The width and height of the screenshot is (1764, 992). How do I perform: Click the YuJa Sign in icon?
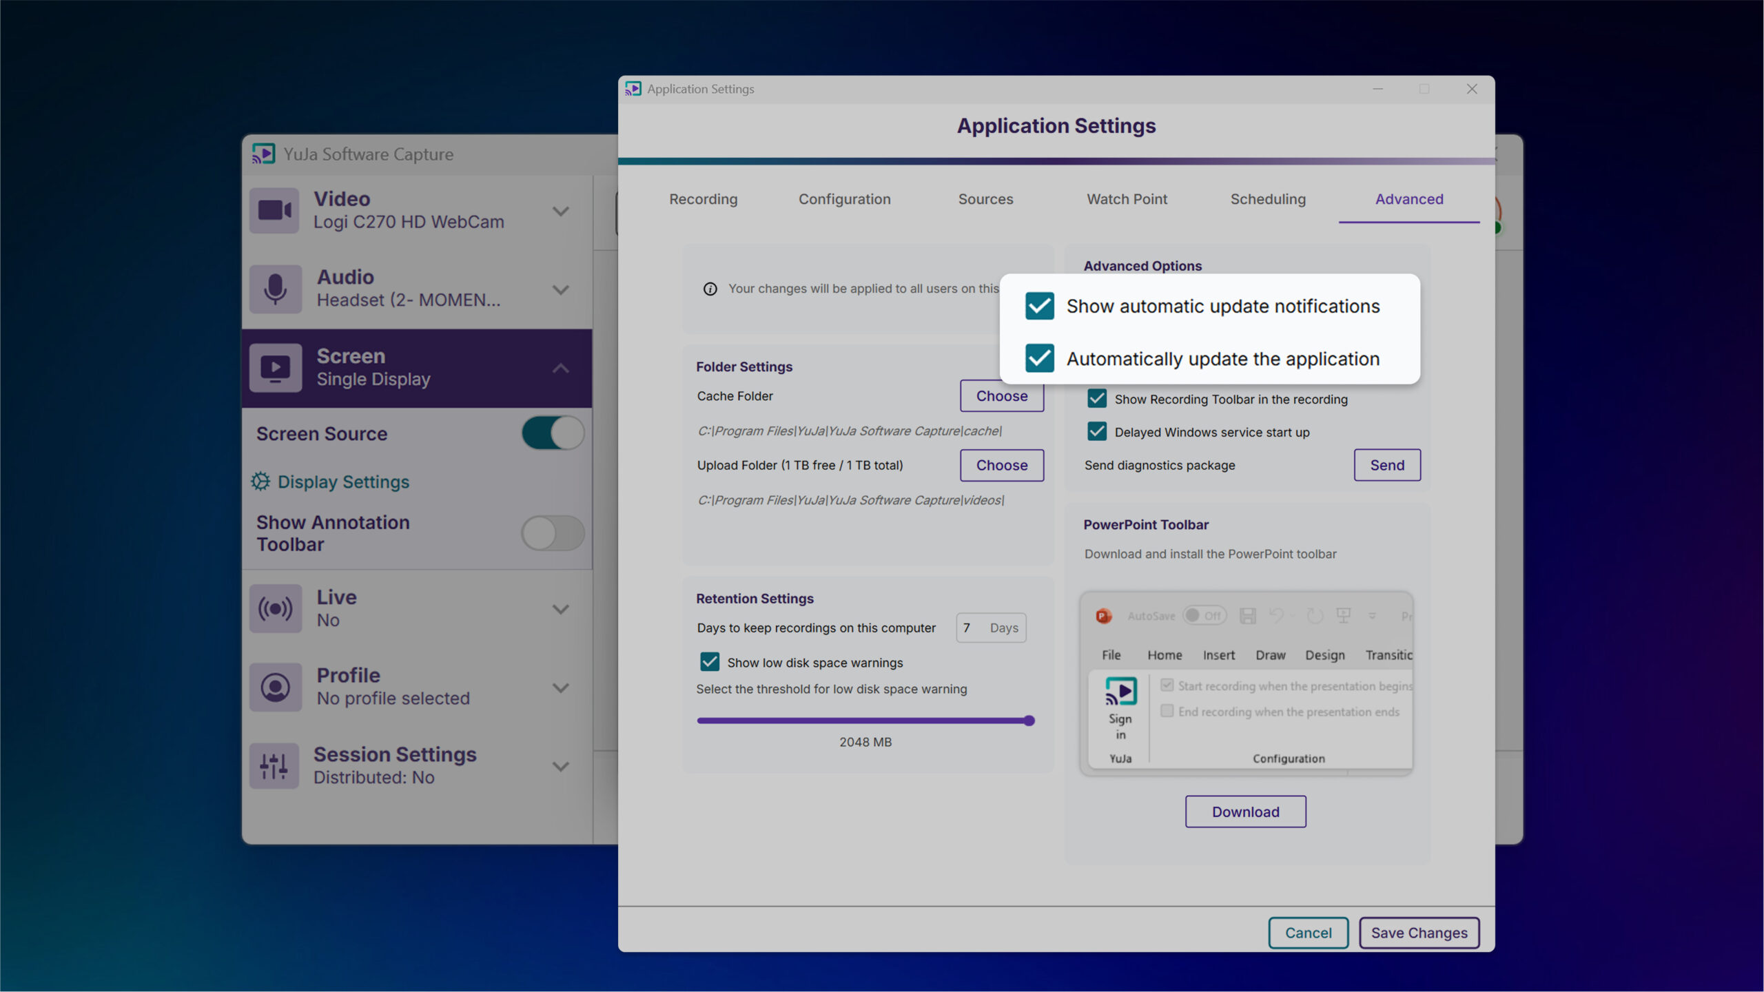(1120, 692)
